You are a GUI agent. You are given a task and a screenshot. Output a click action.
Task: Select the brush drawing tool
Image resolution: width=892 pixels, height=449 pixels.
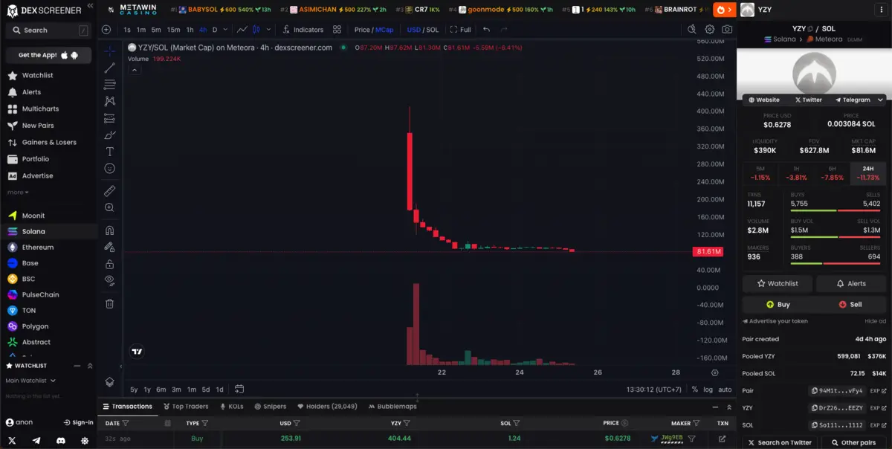point(109,135)
